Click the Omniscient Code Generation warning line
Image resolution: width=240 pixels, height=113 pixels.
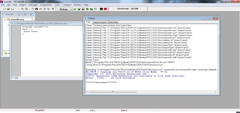click(x=135, y=76)
